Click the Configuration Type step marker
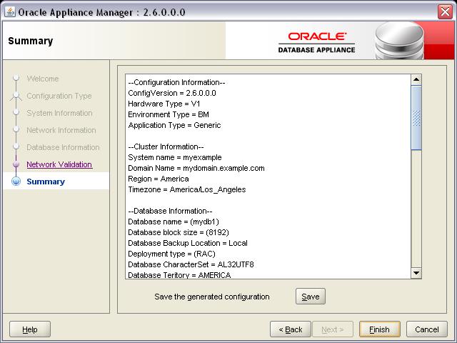Image resolution: width=457 pixels, height=343 pixels. pyautogui.click(x=16, y=96)
